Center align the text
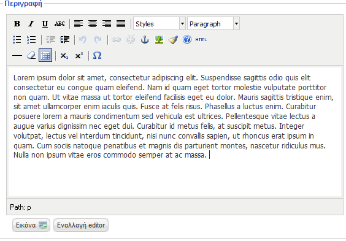The height and width of the screenshot is (241, 346). point(93,23)
